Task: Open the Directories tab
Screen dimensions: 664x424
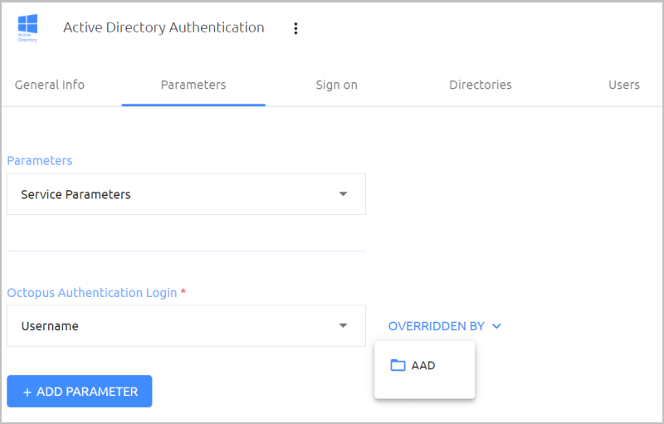Action: (x=481, y=85)
